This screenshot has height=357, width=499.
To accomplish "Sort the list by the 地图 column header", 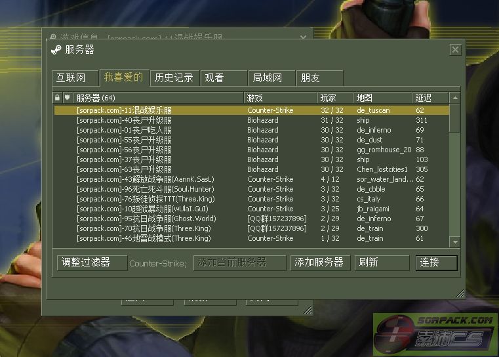I will tap(382, 98).
